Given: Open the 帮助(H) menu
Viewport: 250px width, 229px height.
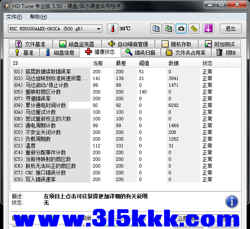Looking at the screenshot, I should [x=38, y=17].
